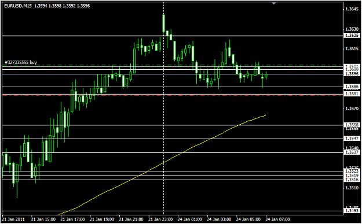This screenshot has height=224, width=362.
Task: Click the 21 Jan 15:00 time label
Action: click(x=43, y=219)
